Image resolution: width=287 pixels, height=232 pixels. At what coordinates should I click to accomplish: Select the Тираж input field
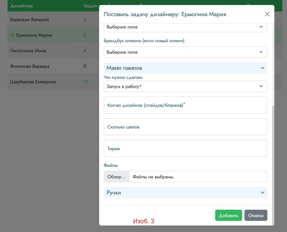click(x=185, y=148)
